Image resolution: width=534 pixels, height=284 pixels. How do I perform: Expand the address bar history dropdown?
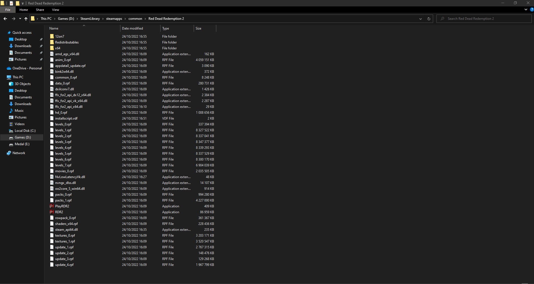[x=420, y=19]
